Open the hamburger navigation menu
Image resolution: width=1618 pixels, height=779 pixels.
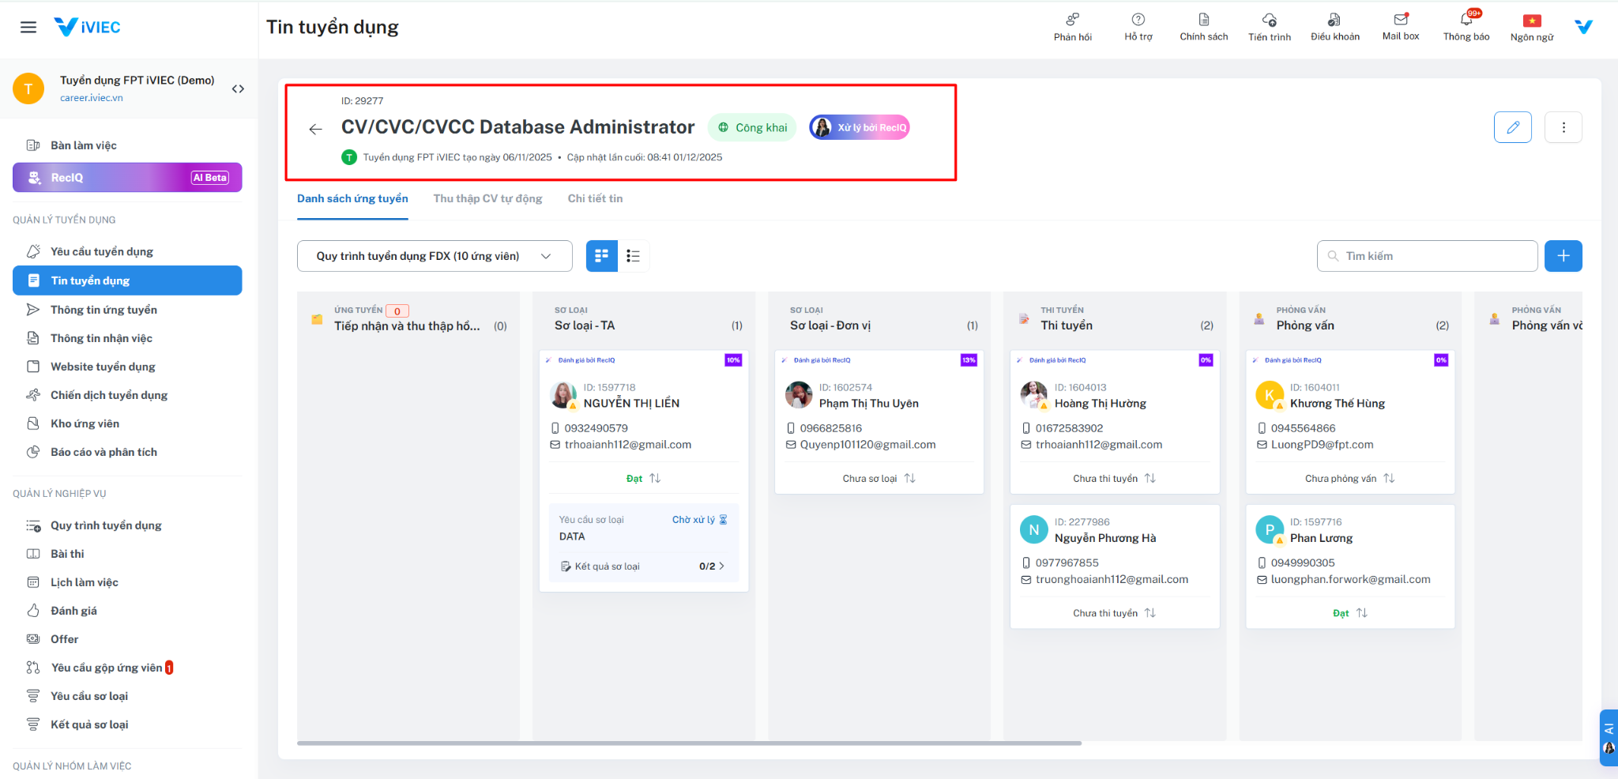pyautogui.click(x=28, y=27)
